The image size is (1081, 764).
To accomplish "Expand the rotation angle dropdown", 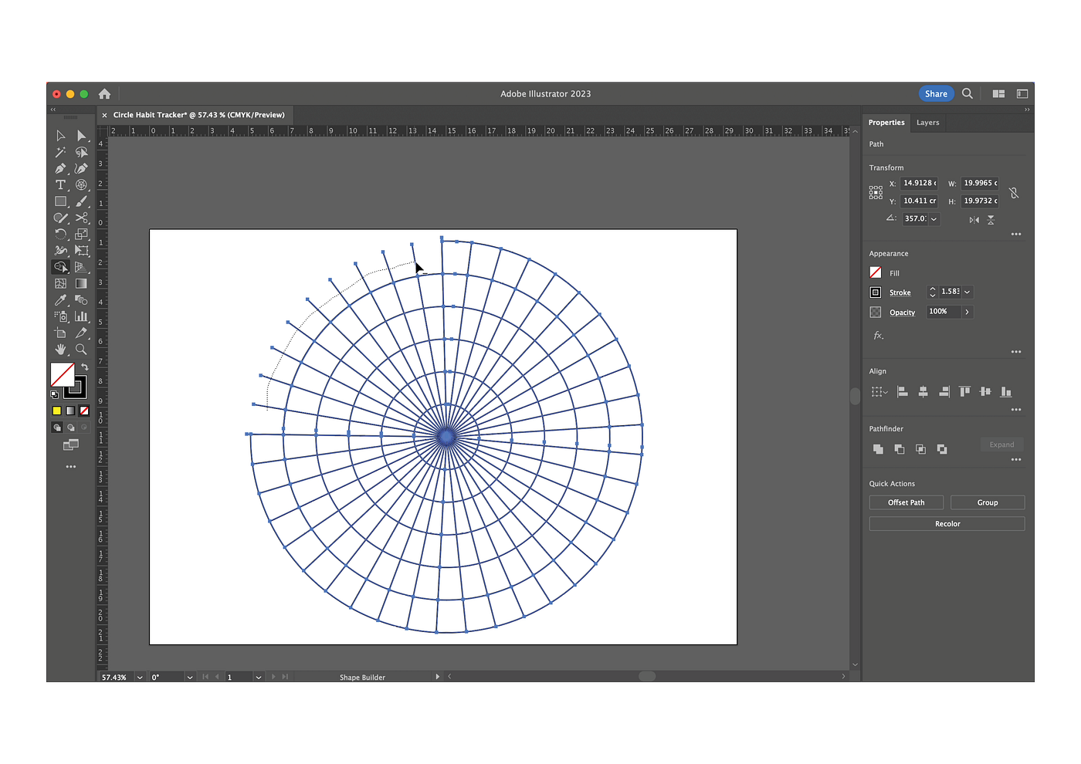I will coord(934,219).
